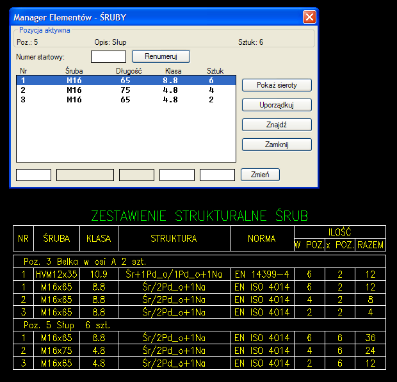Select bolt row 2 M16 75 4.8
This screenshot has width=397, height=382.
[126, 90]
